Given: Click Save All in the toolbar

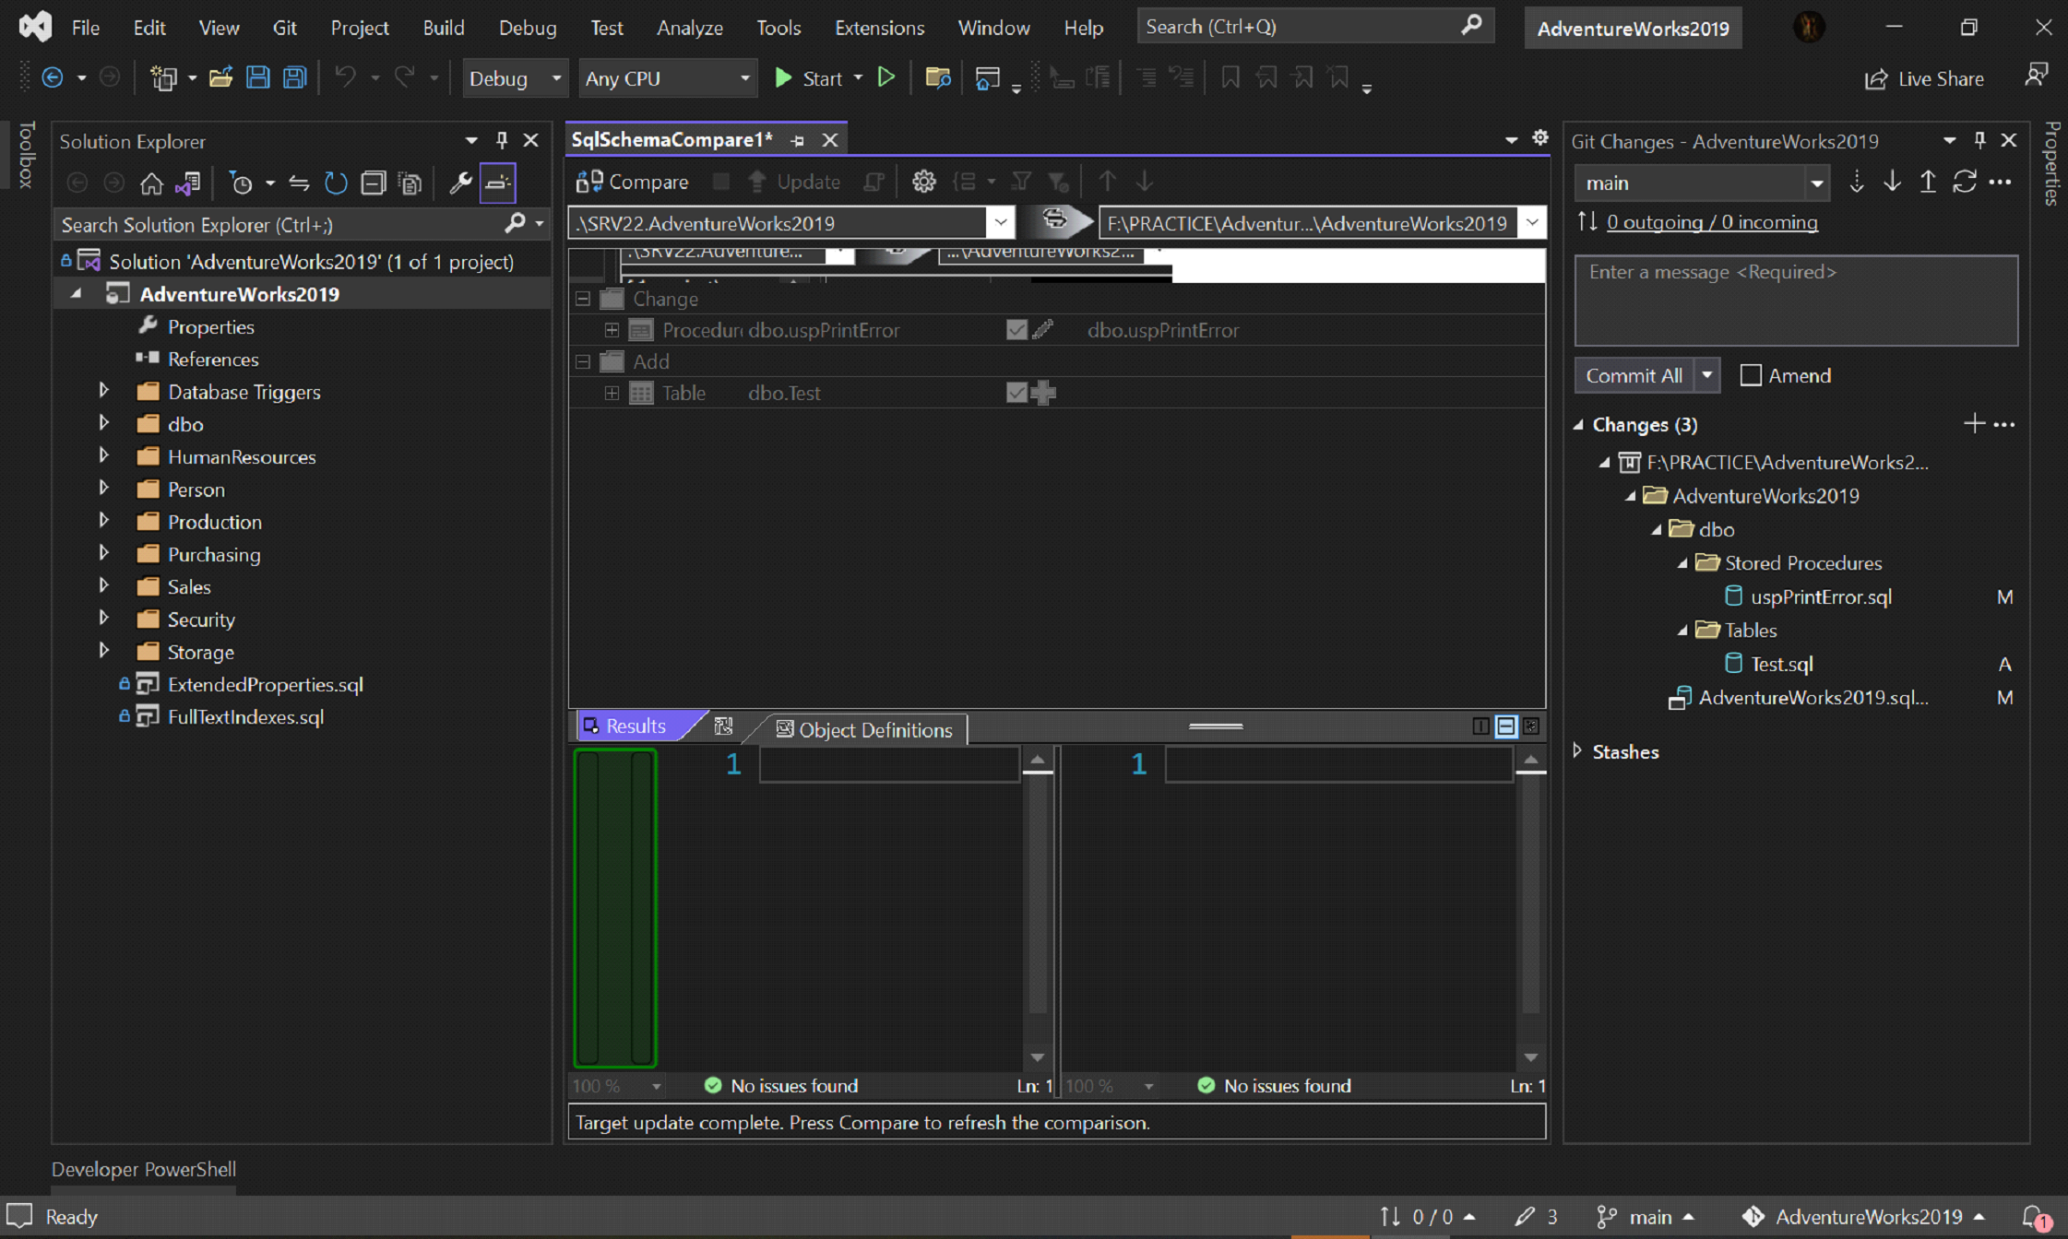Looking at the screenshot, I should click(x=295, y=78).
